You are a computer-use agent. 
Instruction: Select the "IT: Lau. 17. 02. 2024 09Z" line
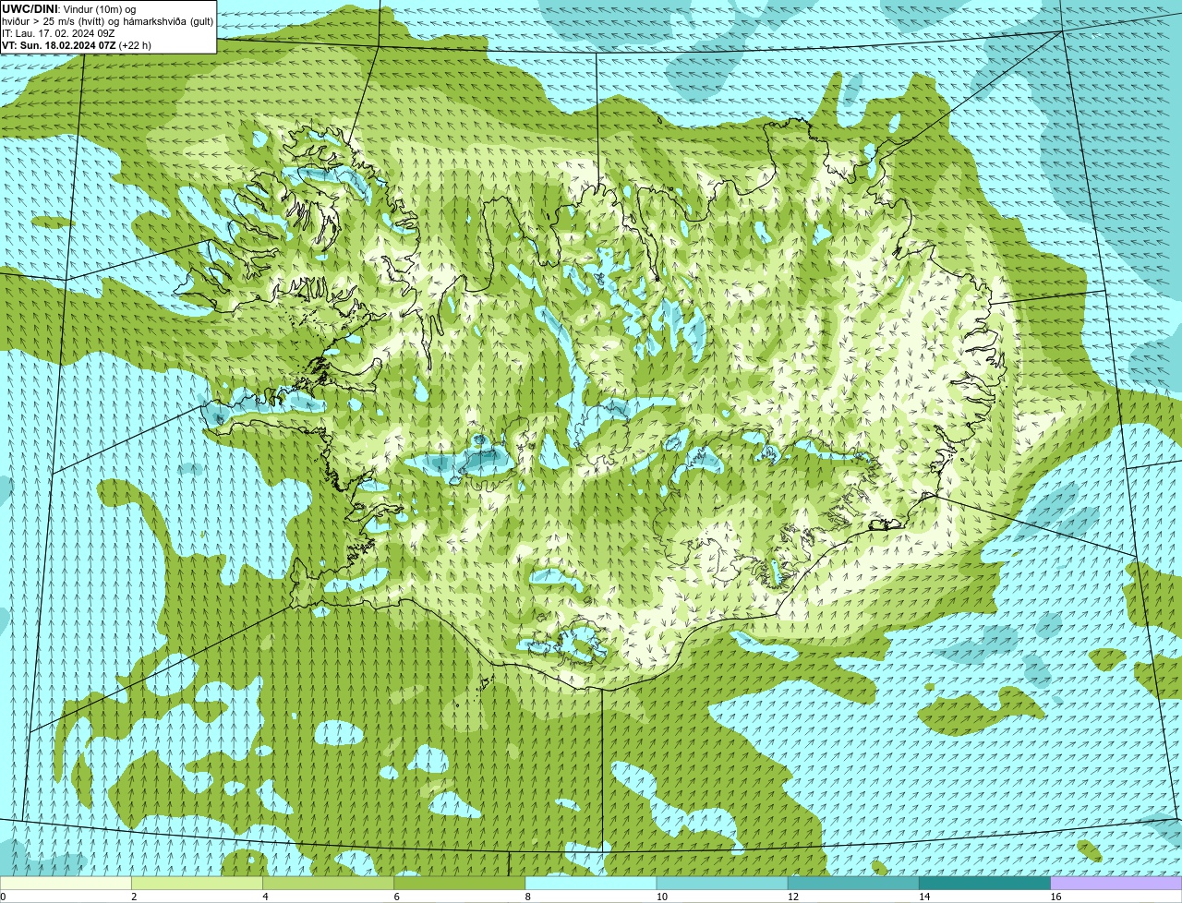point(58,33)
